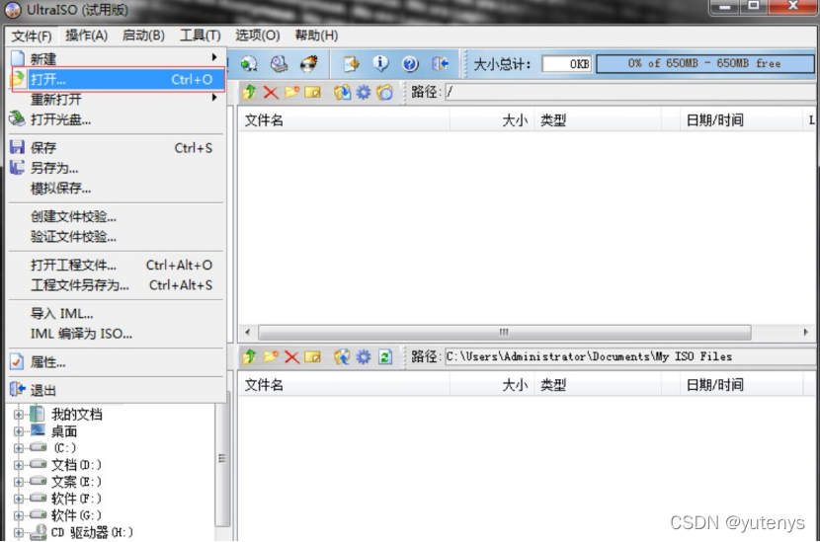Expand the (C:) drive node
820x542 pixels.
tap(19, 448)
